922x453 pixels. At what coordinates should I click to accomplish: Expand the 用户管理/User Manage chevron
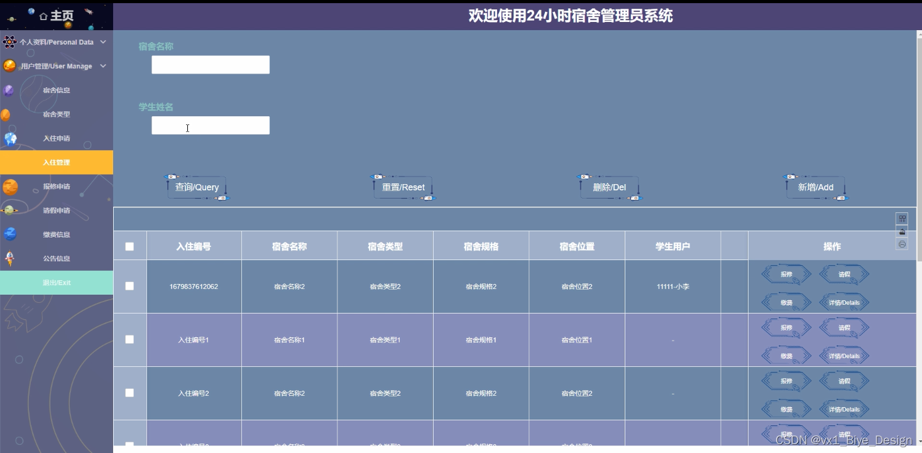[x=103, y=66]
